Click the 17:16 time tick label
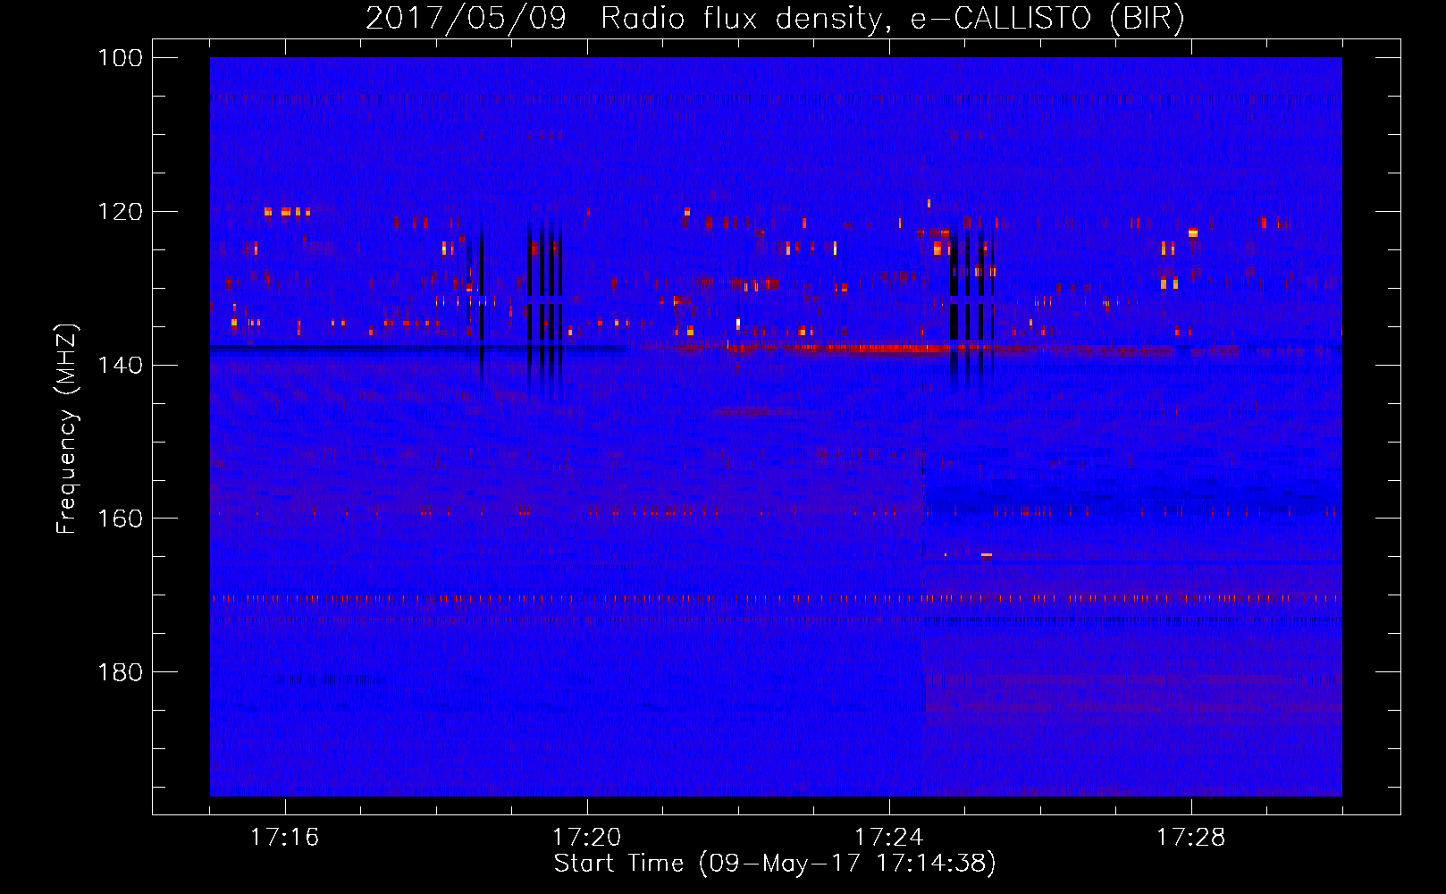This screenshot has width=1446, height=894. [284, 838]
